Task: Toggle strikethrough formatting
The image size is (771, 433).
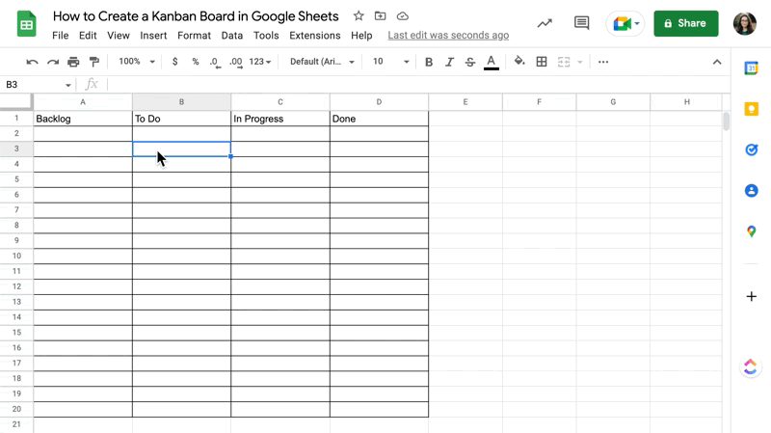Action: tap(470, 62)
